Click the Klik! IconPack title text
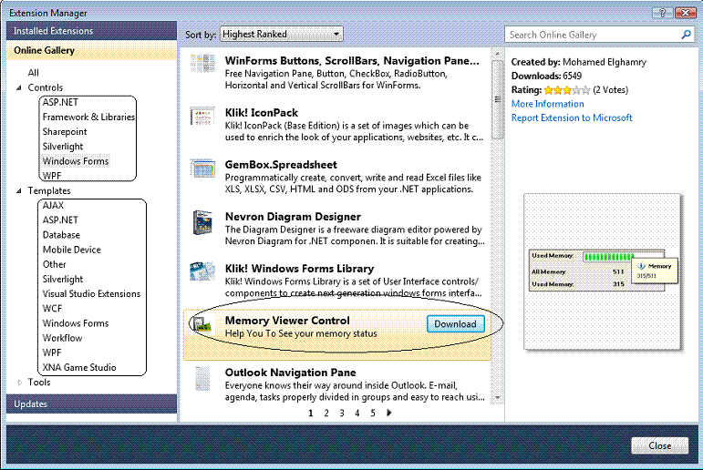703x470 pixels. coord(262,113)
